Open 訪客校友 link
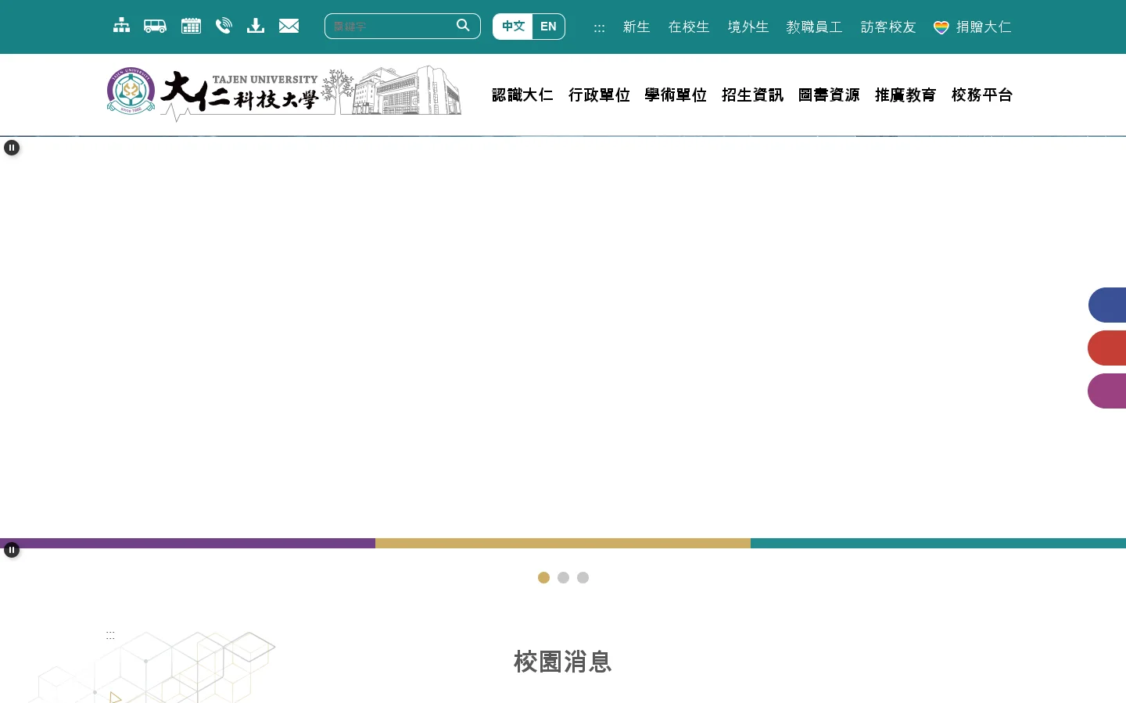1126x703 pixels. [x=888, y=27]
